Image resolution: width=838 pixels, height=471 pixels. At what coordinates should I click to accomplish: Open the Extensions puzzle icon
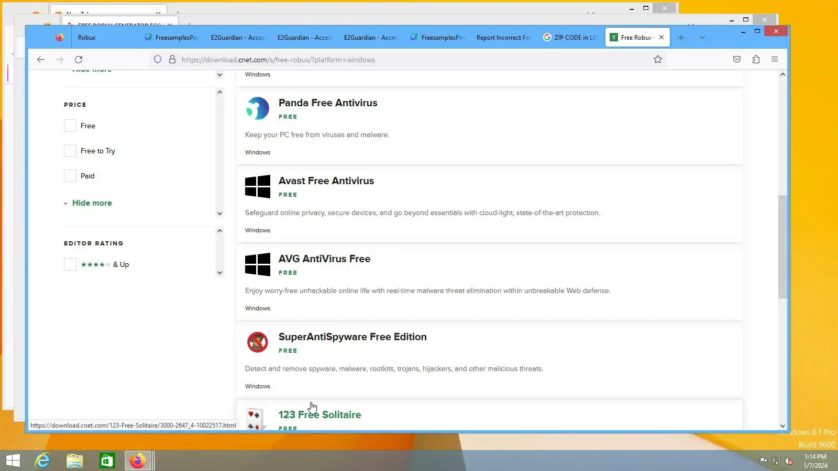[x=756, y=60]
